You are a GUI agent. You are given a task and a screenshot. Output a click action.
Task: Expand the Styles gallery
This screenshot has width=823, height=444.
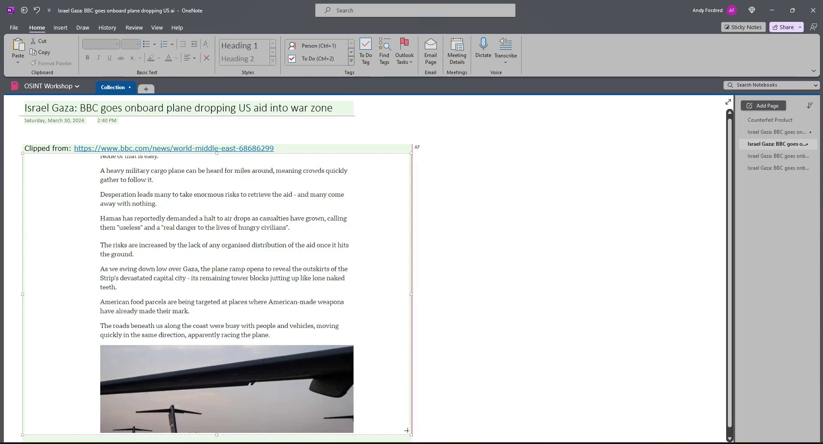click(x=273, y=61)
